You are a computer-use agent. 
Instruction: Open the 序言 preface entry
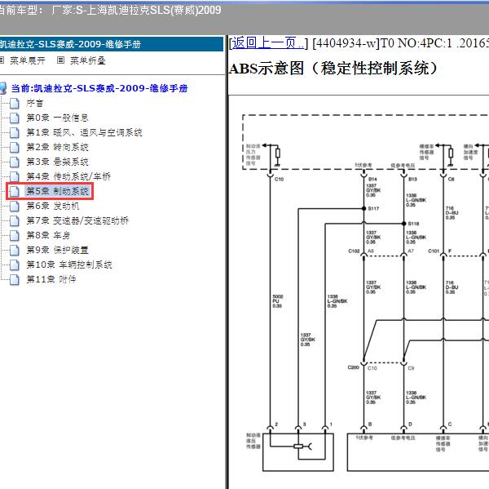point(34,103)
